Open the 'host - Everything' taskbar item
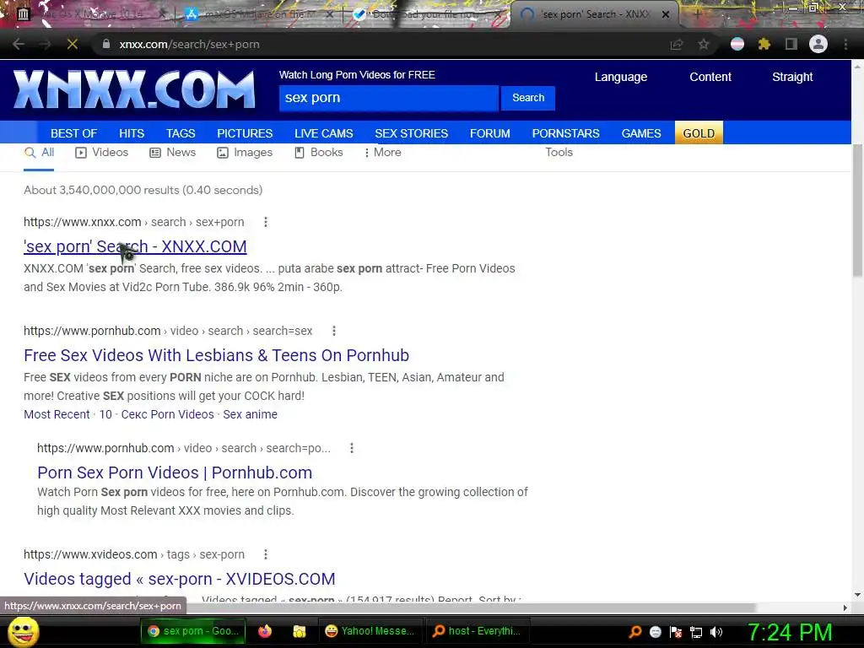864x648 pixels. tap(478, 631)
